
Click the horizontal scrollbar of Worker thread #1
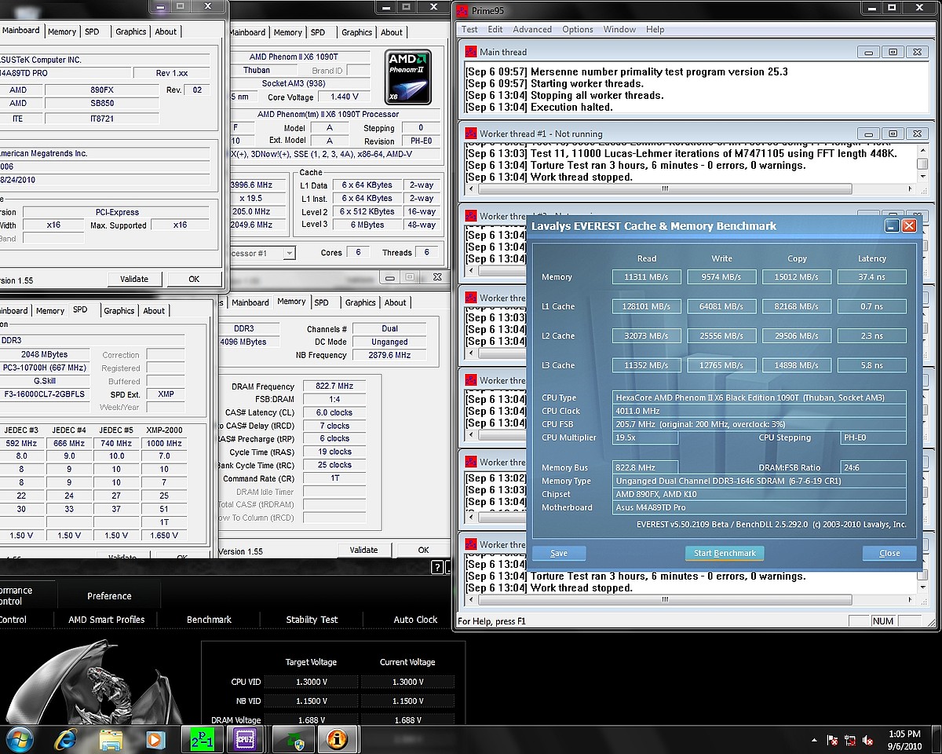pyautogui.click(x=664, y=189)
